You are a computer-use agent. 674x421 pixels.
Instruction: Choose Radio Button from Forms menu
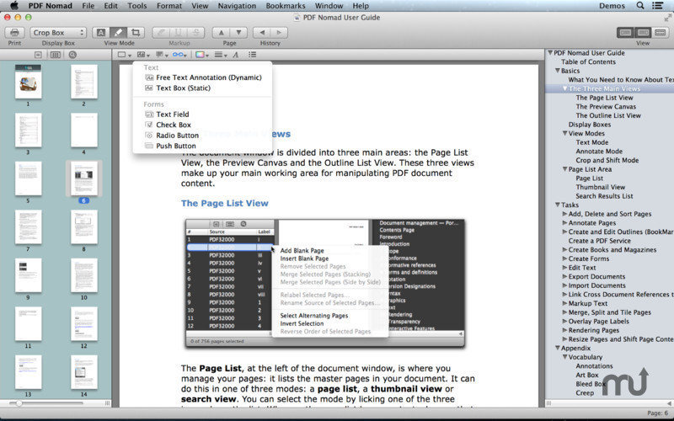(x=177, y=135)
